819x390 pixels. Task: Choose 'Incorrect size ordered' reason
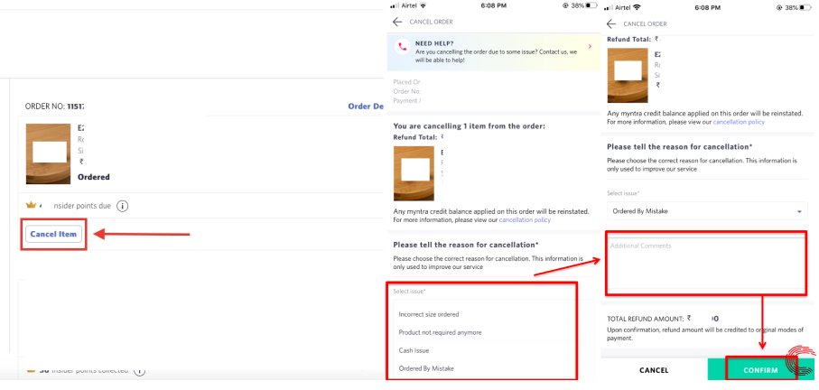pos(429,314)
